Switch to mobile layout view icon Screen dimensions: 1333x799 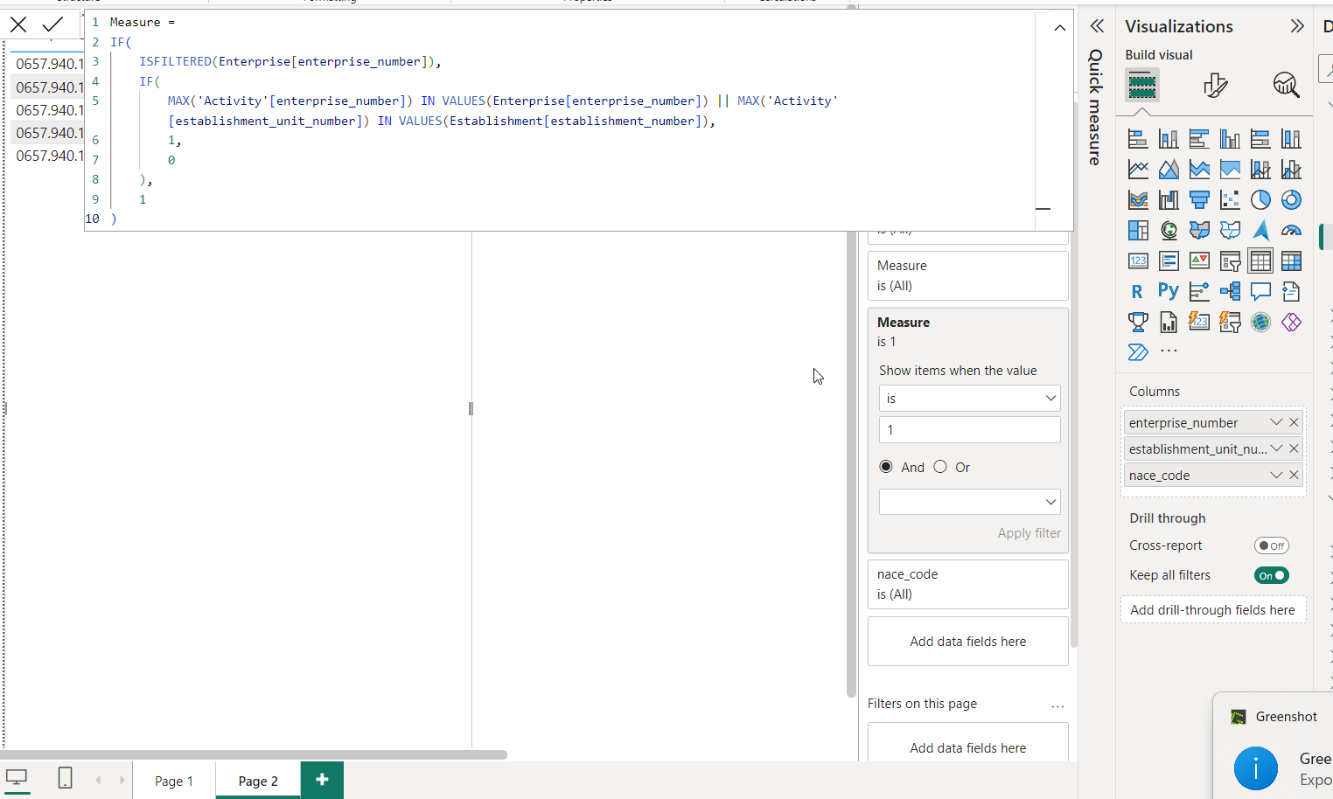65,777
